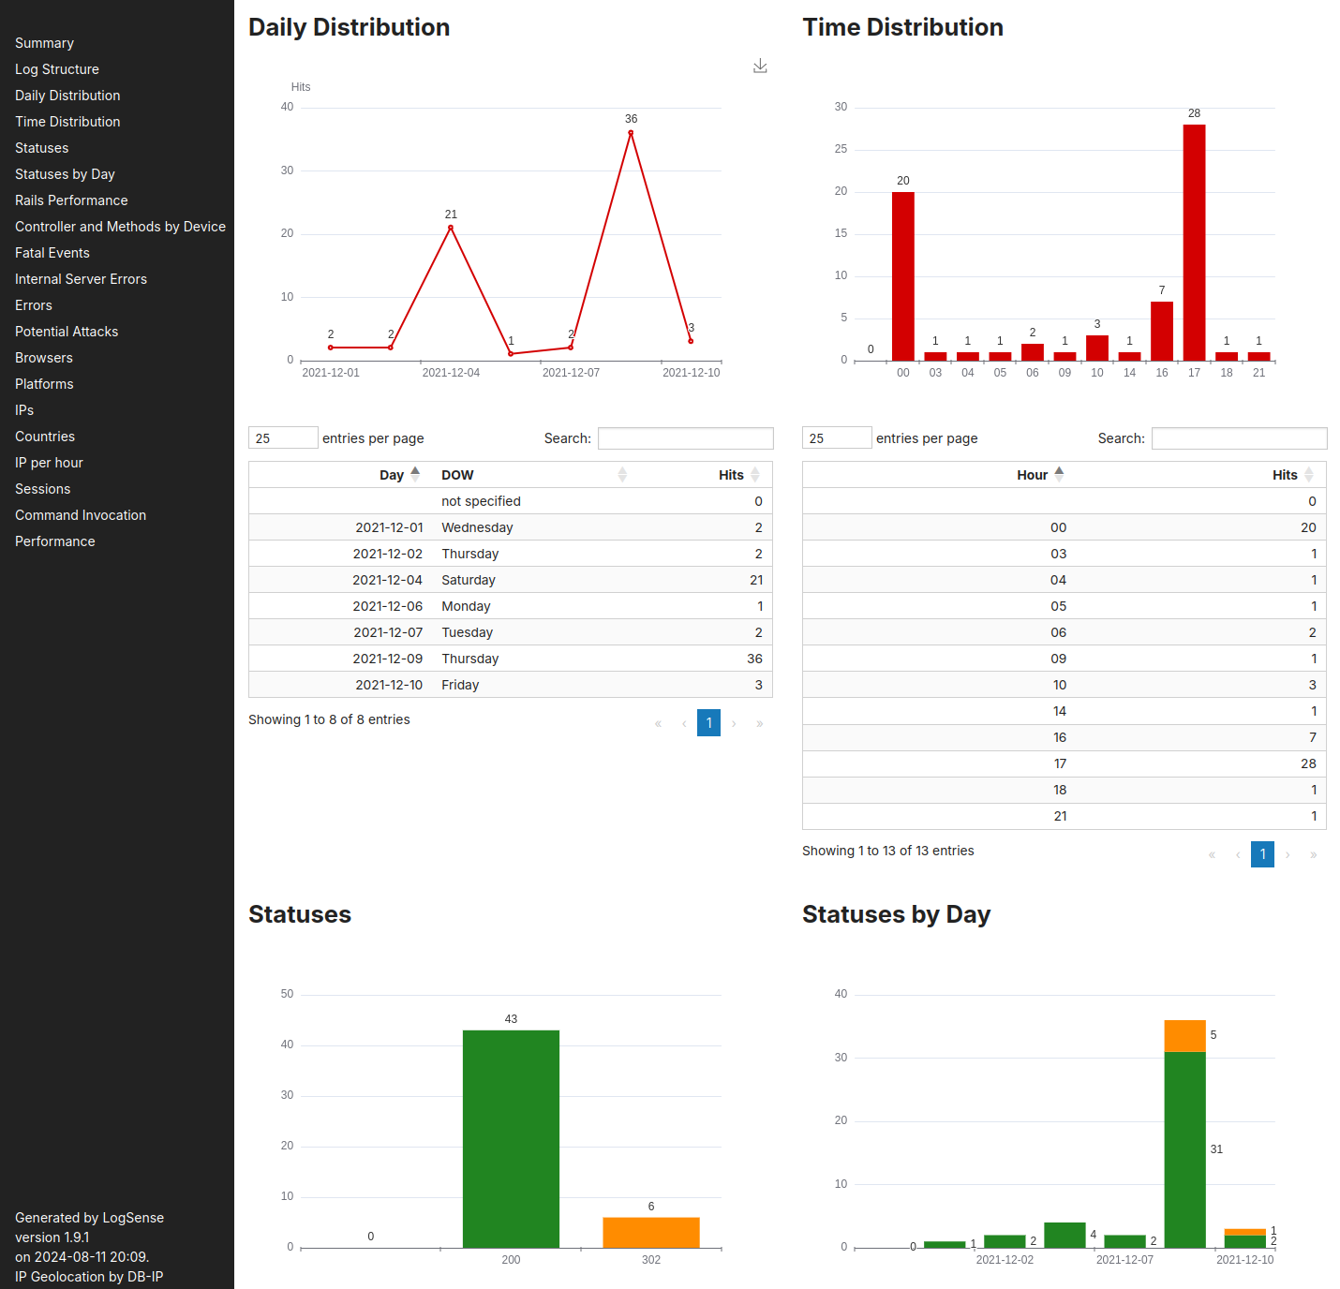This screenshot has height=1289, width=1340.
Task: Go to Internal Server Errors section
Action: tap(81, 279)
